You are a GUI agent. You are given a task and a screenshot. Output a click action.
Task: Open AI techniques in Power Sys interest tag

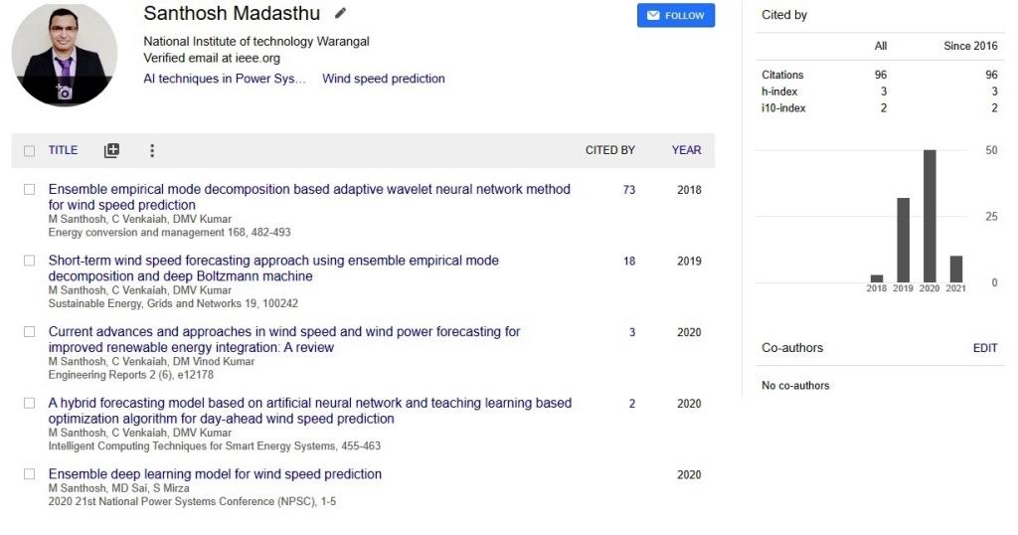(225, 79)
